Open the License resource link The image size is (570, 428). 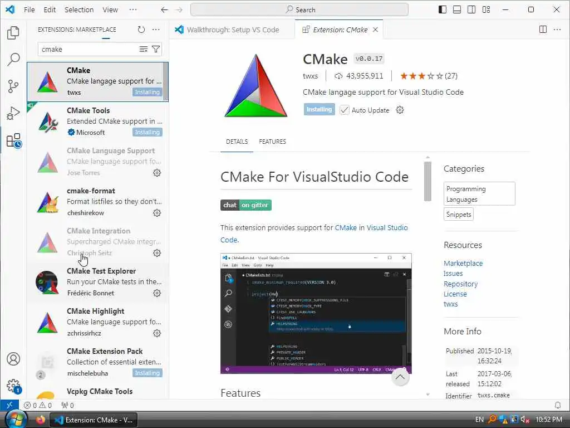click(455, 294)
